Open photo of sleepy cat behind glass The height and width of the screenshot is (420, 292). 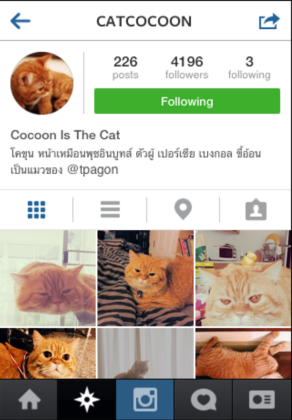coord(48,278)
